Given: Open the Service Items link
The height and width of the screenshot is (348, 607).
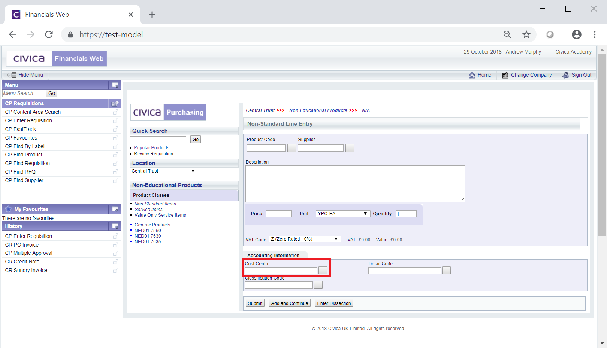Looking at the screenshot, I should pyautogui.click(x=149, y=210).
